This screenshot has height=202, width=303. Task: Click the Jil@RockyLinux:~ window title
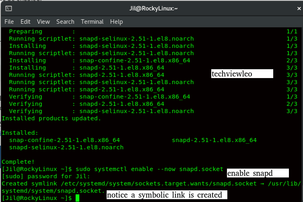(153, 8)
